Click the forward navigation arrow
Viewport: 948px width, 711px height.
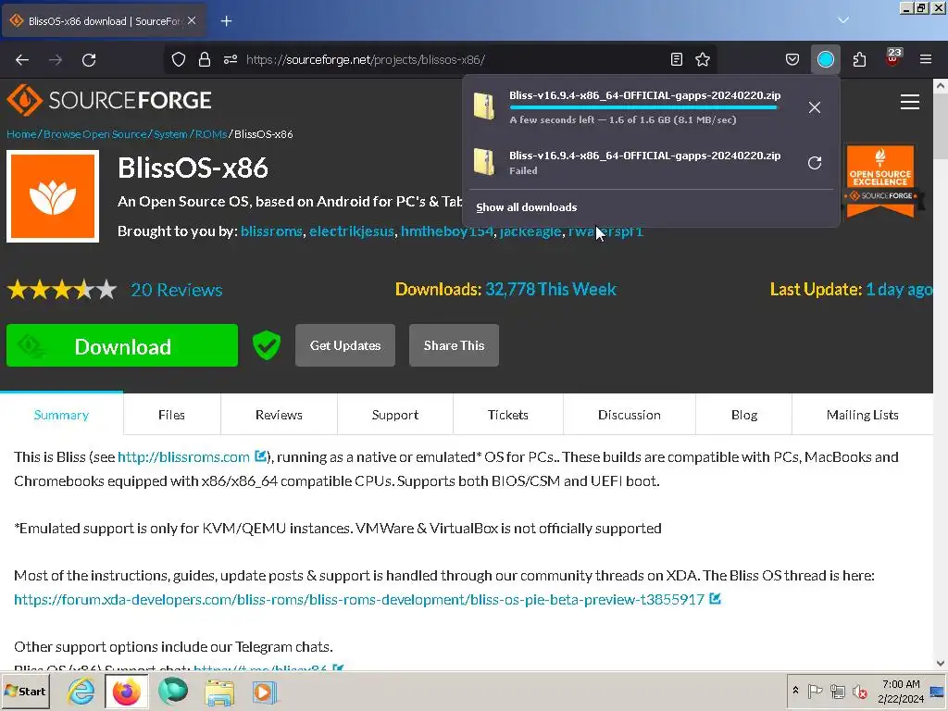[56, 60]
